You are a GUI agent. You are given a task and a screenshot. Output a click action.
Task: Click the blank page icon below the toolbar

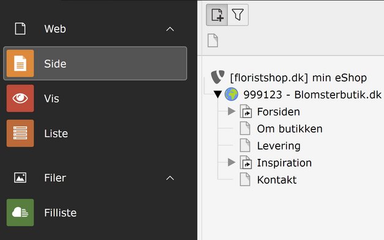click(x=213, y=40)
